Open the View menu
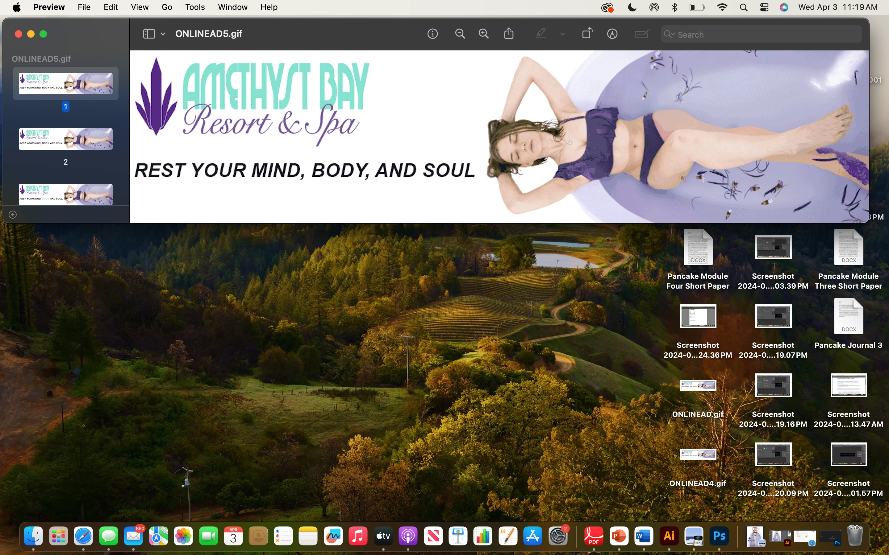 (140, 7)
